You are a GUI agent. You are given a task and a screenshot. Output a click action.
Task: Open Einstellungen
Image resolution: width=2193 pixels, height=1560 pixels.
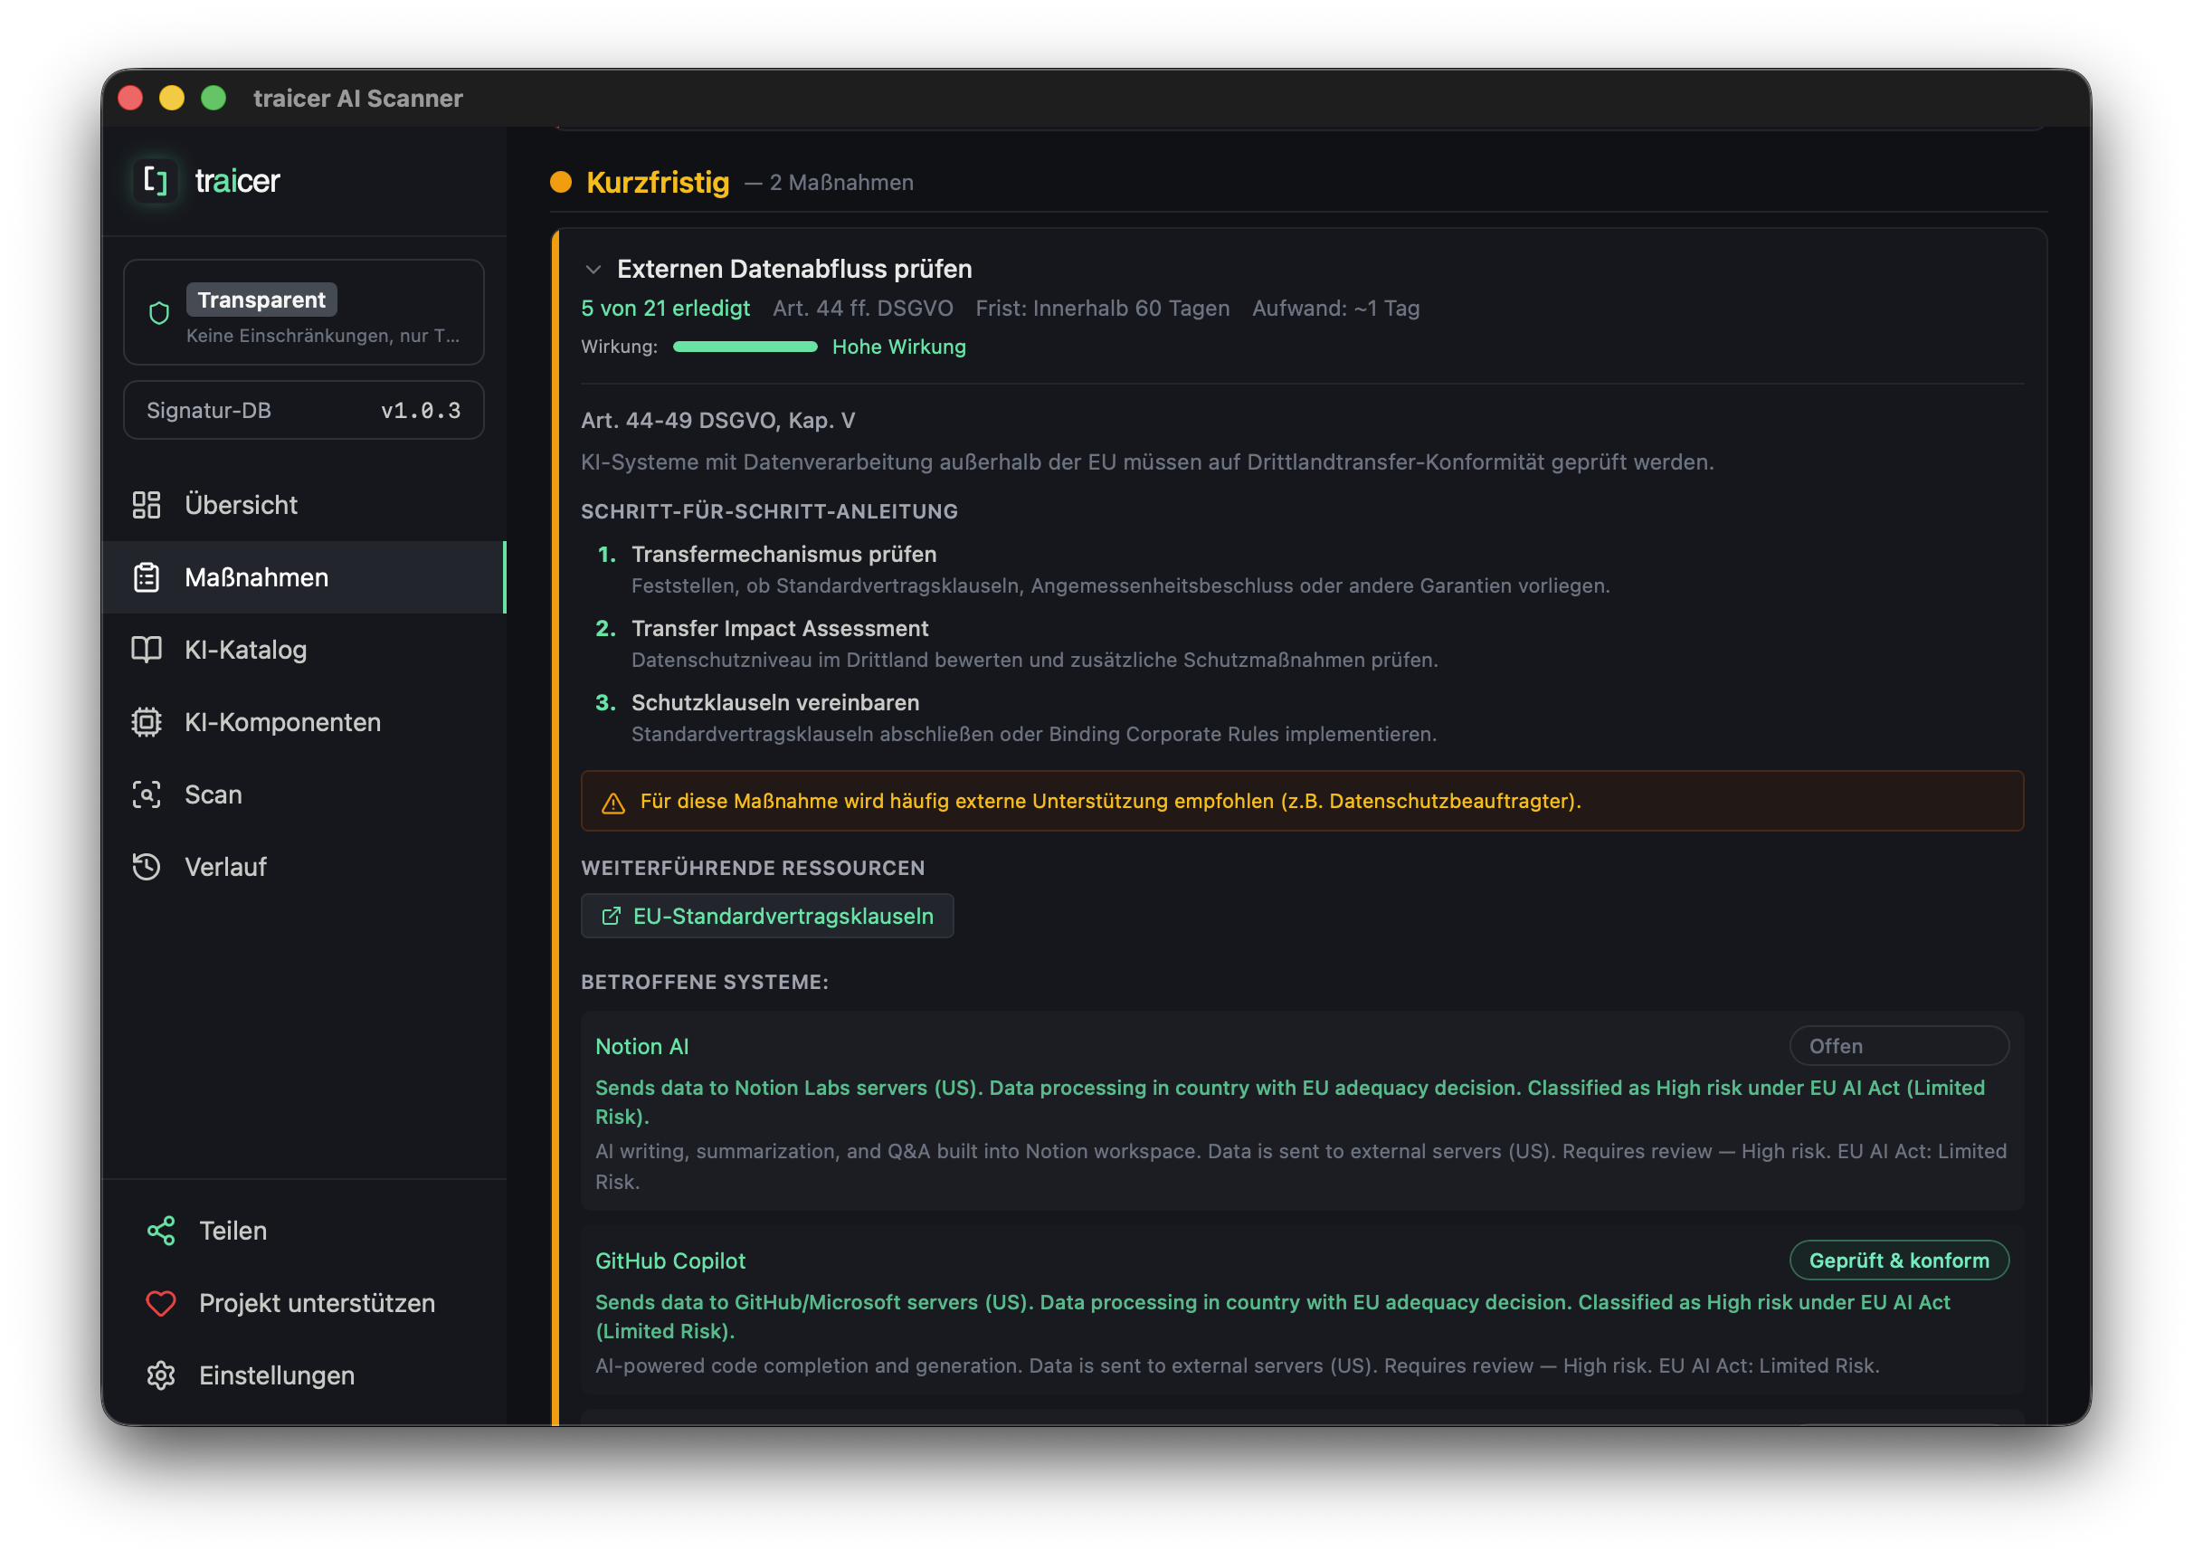(x=303, y=1375)
